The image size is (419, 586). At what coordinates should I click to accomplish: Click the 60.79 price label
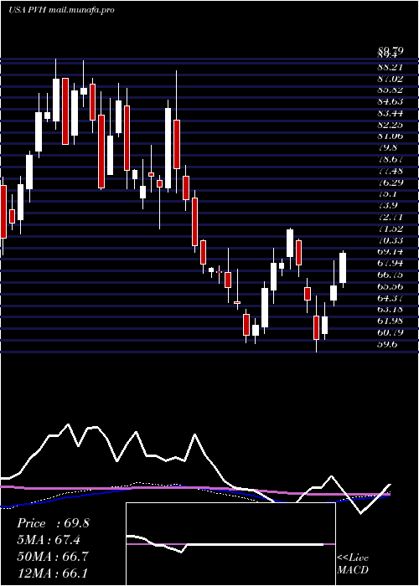tap(390, 332)
